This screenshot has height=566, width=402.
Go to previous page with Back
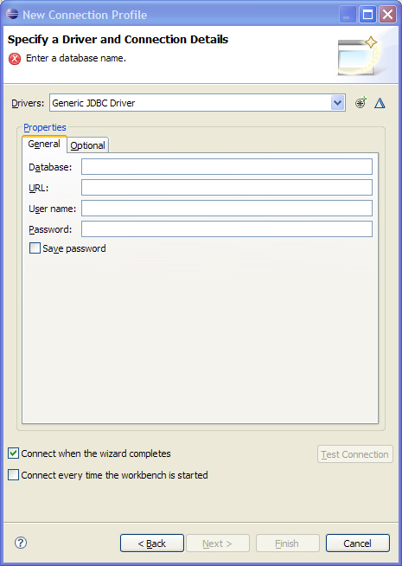coord(152,543)
